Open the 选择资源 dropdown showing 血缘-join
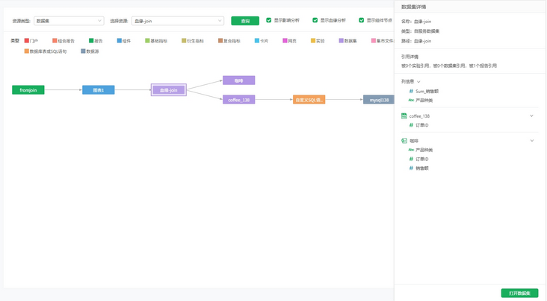 [x=177, y=21]
